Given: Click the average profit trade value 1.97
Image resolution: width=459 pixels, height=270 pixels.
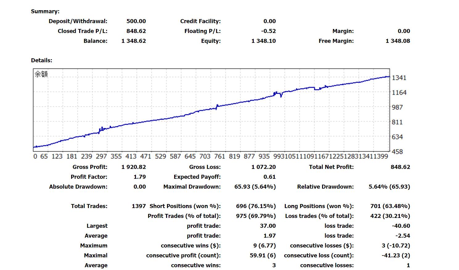Looking at the screenshot, I should 269,236.
